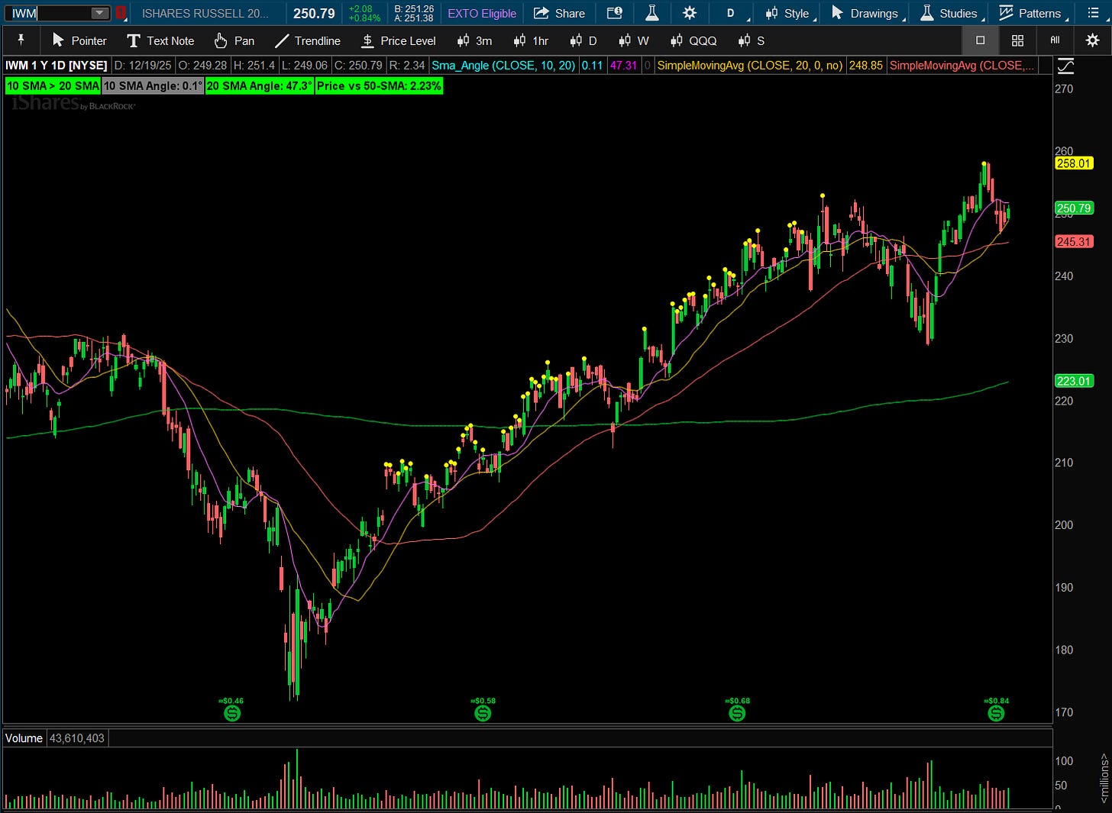Click the Volume study label
This screenshot has width=1112, height=813.
point(24,738)
